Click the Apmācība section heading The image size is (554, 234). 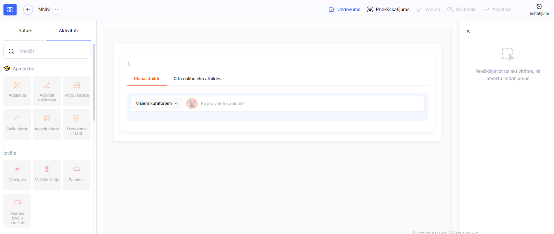(x=24, y=69)
